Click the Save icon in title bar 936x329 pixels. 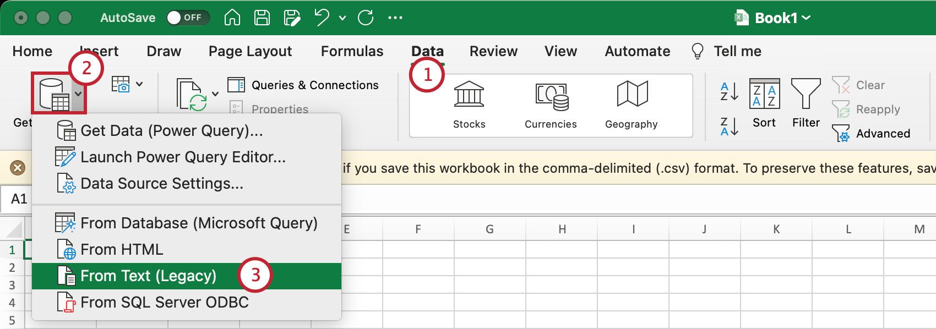262,18
